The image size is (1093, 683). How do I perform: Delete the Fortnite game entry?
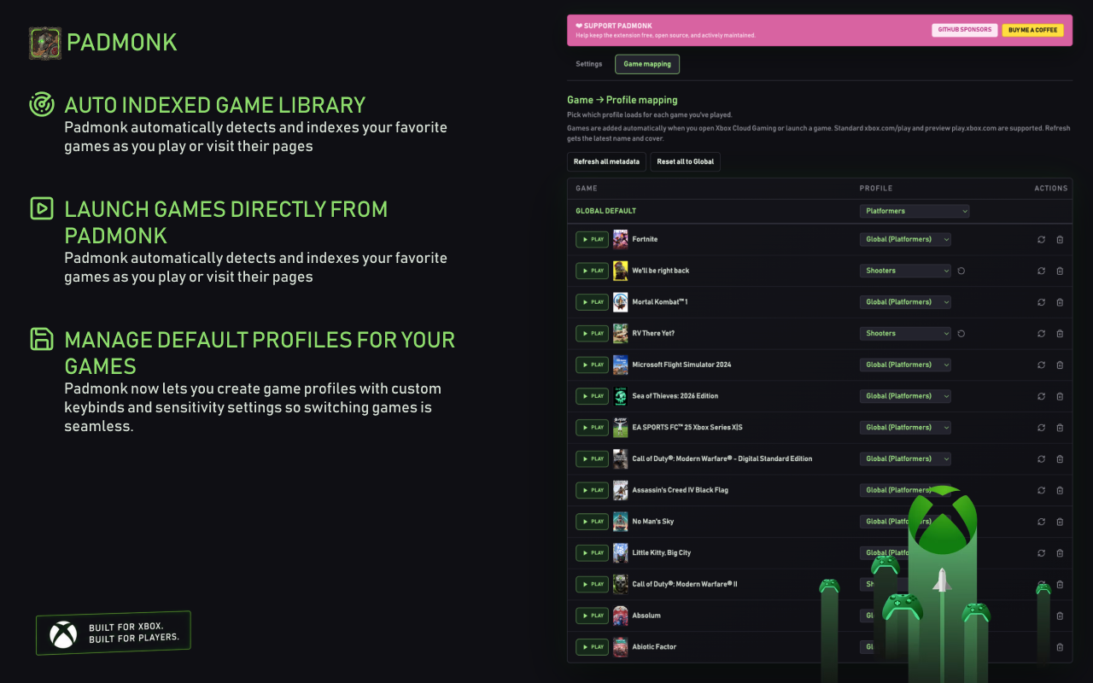[x=1060, y=240]
